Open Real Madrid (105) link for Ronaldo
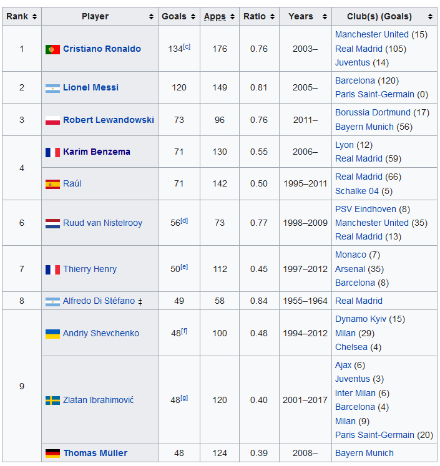440x466 pixels. pyautogui.click(x=359, y=49)
